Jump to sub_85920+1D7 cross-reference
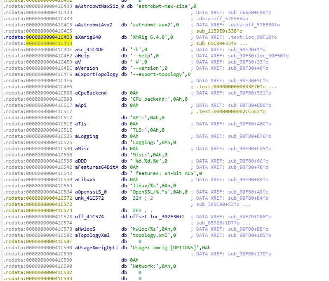The image size is (329, 281). [218, 223]
